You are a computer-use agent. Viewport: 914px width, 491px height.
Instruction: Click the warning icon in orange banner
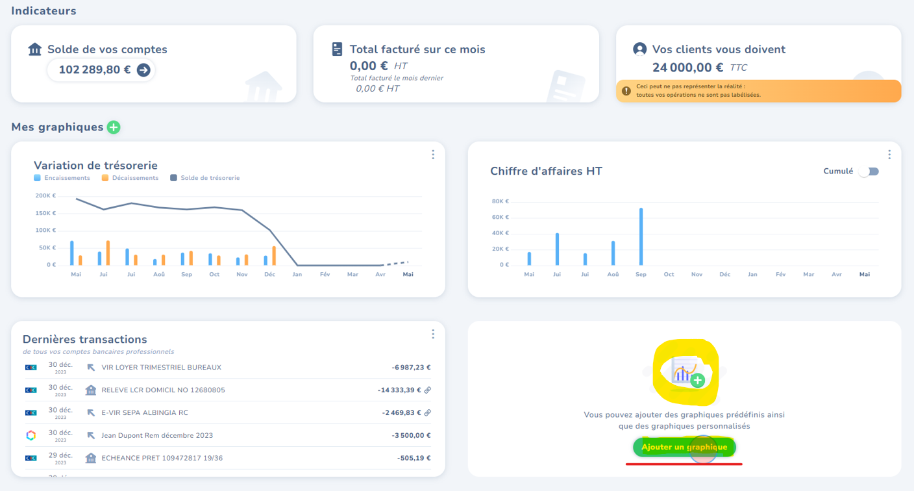click(626, 91)
